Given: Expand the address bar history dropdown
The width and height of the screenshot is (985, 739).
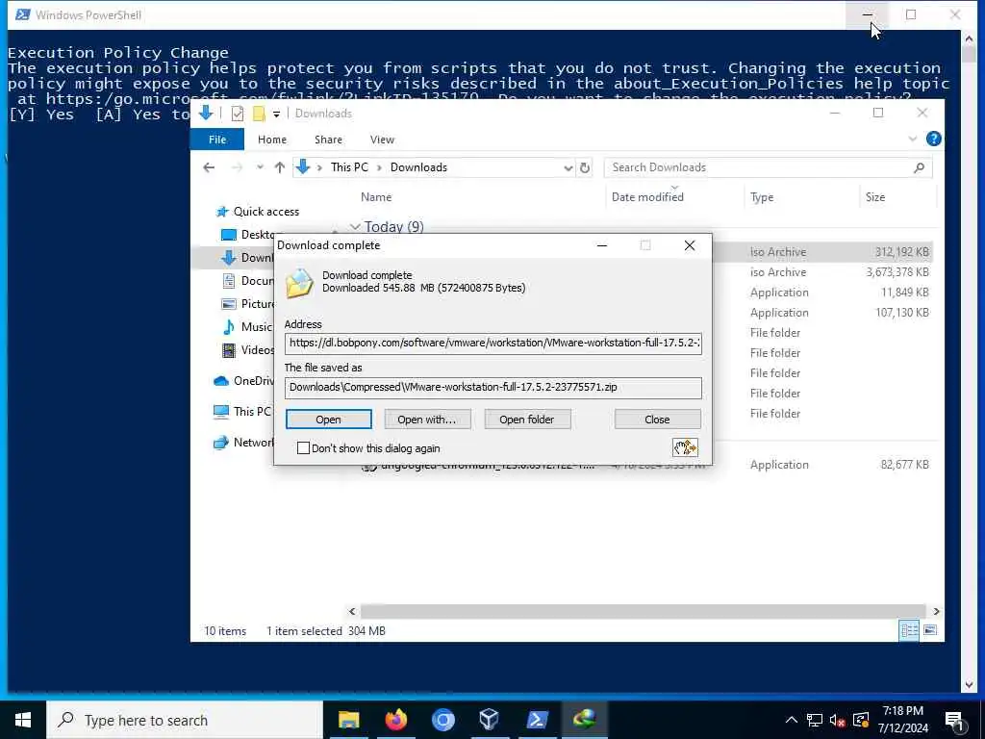Looking at the screenshot, I should 568,167.
